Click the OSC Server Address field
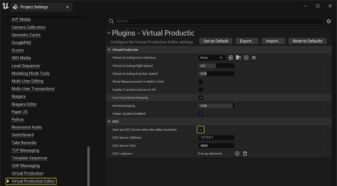The image size is (337, 186). [216, 138]
